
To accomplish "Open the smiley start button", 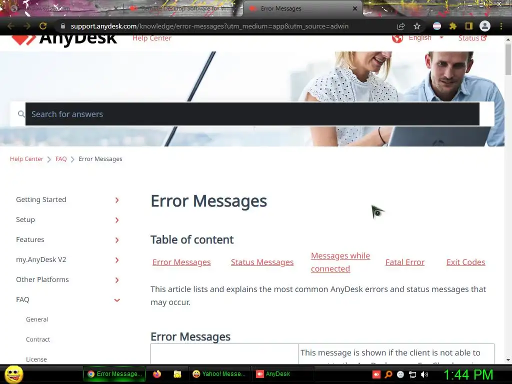I will coord(13,374).
